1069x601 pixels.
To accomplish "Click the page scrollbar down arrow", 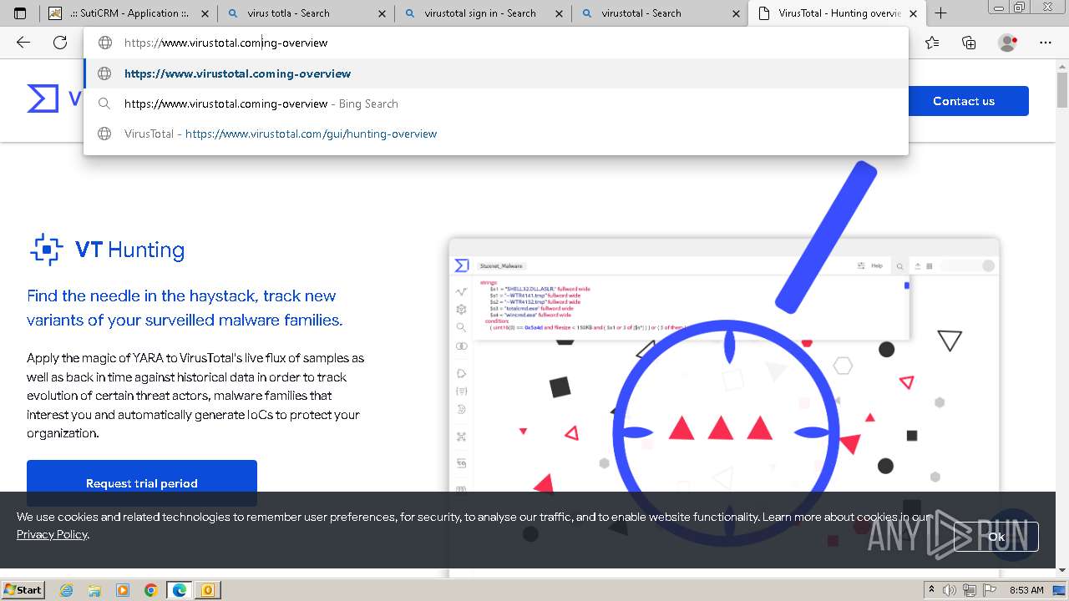I will tap(1062, 569).
